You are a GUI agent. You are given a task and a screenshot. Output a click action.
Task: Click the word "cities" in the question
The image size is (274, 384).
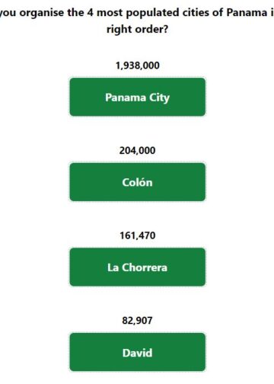pos(196,12)
